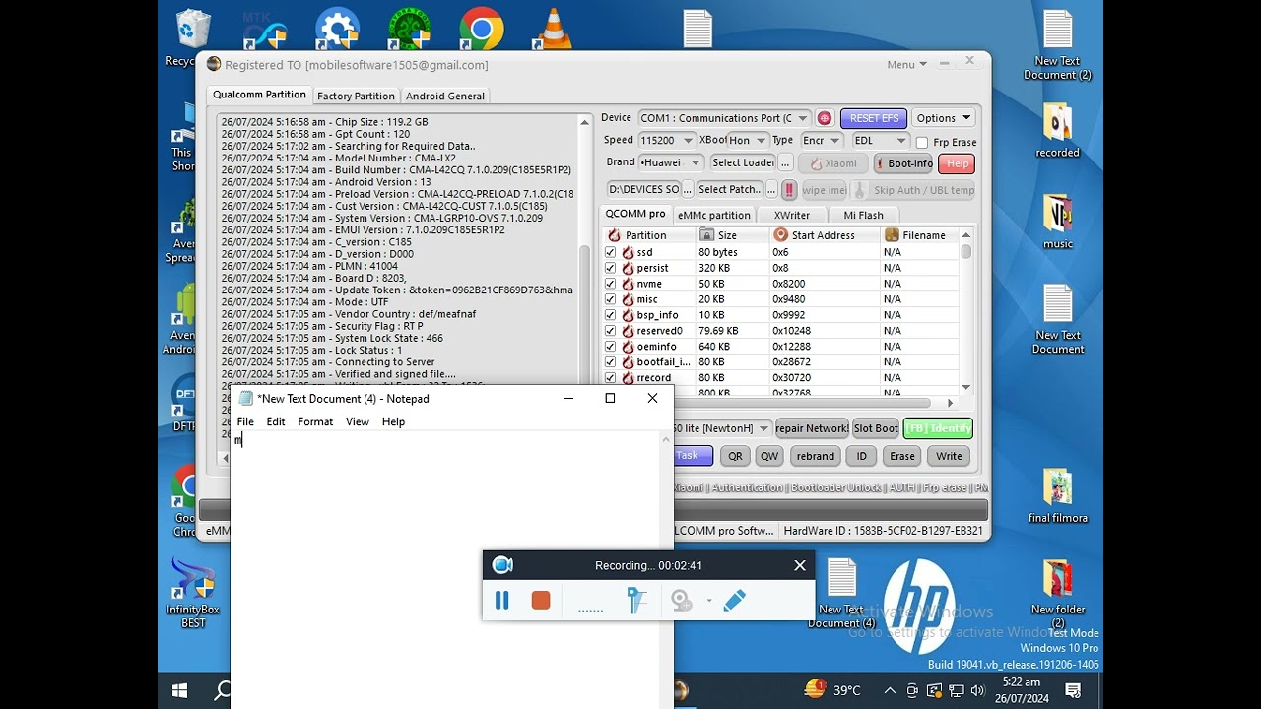Image resolution: width=1261 pixels, height=709 pixels.
Task: Click the recorder's cursor effects tool icon
Action: tap(638, 600)
